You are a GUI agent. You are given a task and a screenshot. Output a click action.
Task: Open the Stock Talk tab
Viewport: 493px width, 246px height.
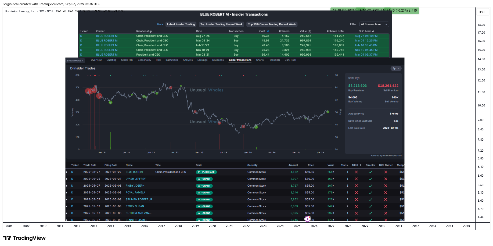click(x=127, y=60)
